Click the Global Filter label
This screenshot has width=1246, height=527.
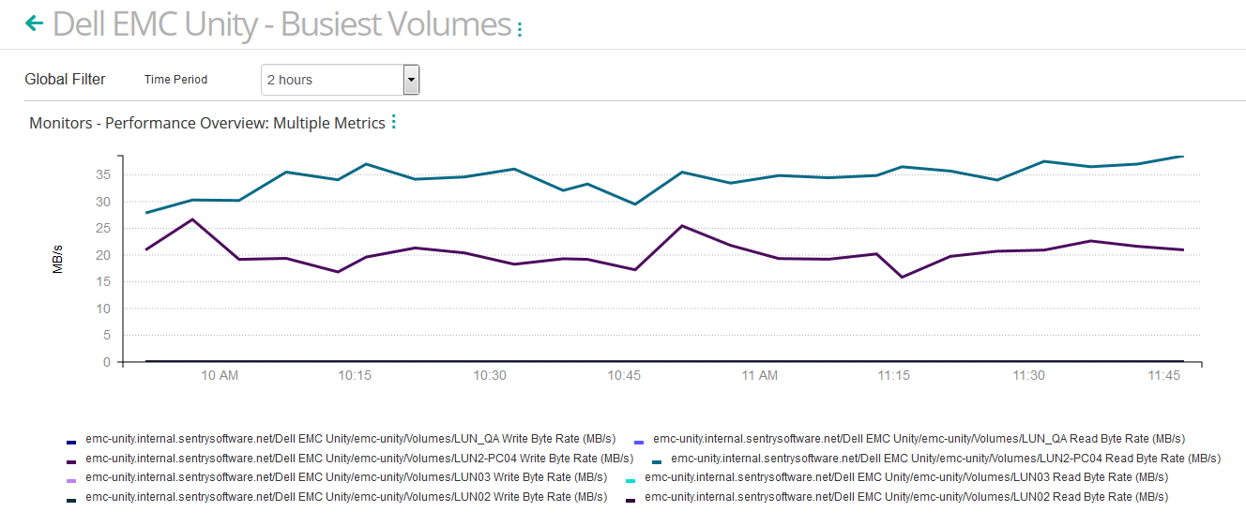coord(65,80)
